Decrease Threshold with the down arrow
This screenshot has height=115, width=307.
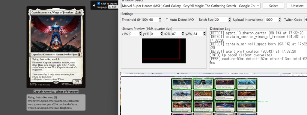coord(160,21)
